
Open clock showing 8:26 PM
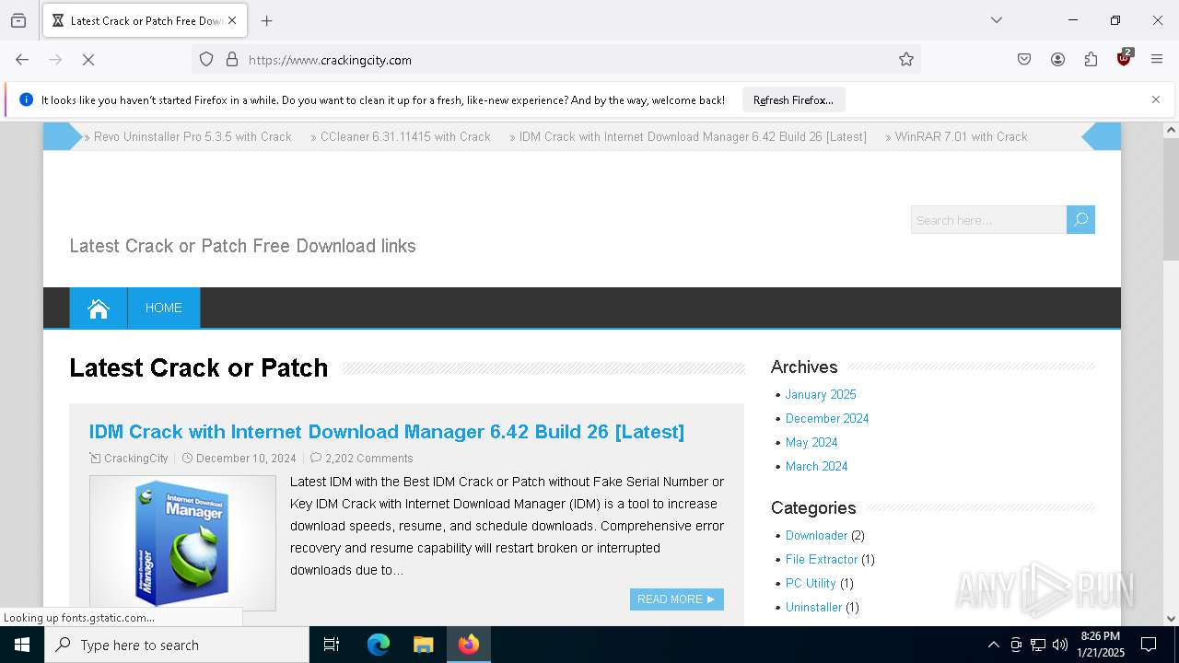[x=1101, y=645]
